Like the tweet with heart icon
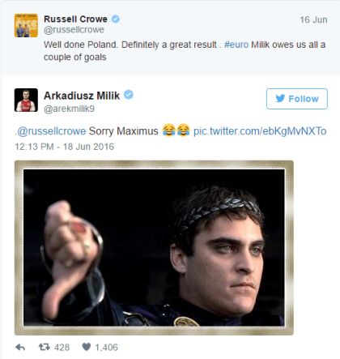The width and height of the screenshot is (340, 359). (x=86, y=347)
